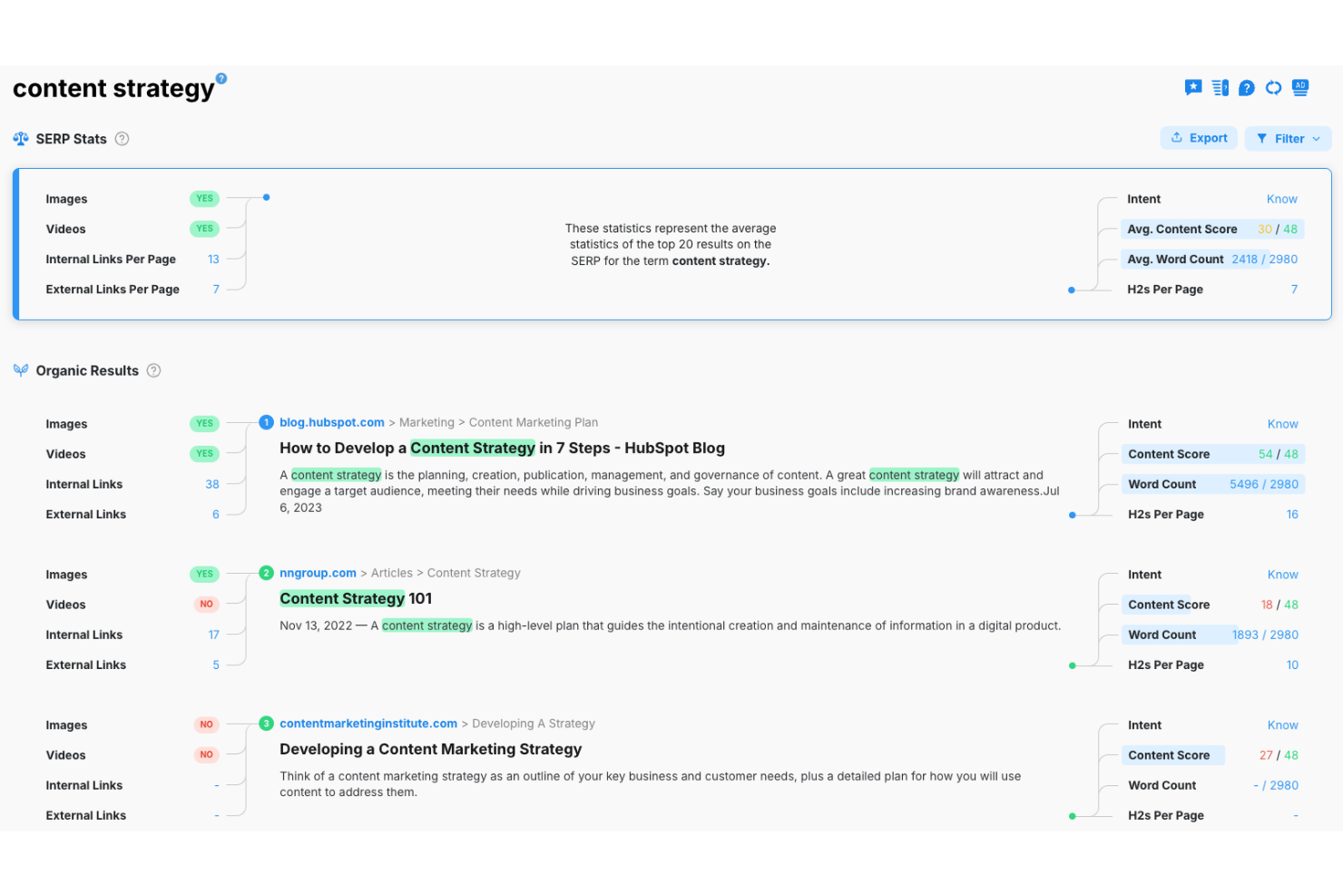Viewport: 1343px width, 896px height.
Task: Visit the blog.hubspot.com link
Action: tap(331, 421)
